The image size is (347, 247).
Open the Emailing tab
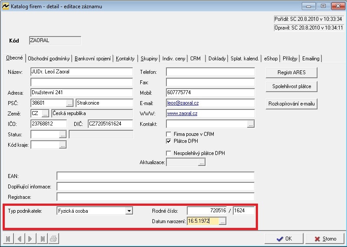click(x=311, y=59)
